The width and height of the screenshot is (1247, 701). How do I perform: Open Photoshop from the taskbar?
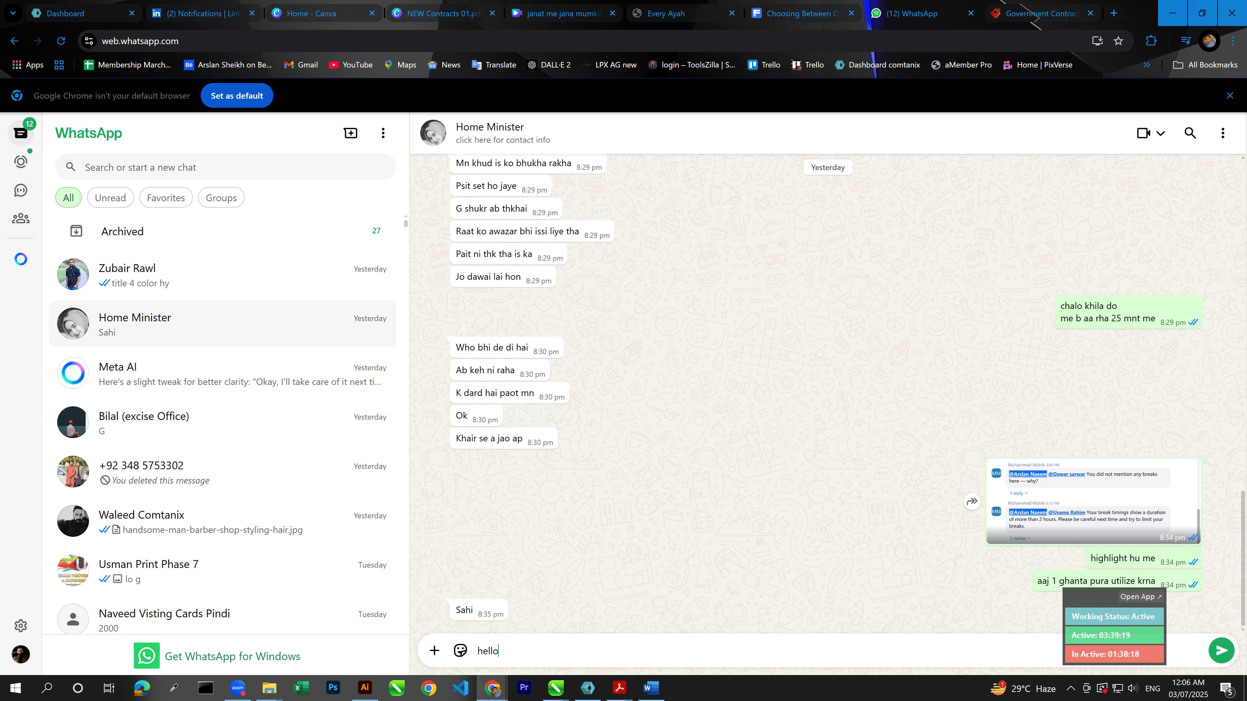(333, 687)
